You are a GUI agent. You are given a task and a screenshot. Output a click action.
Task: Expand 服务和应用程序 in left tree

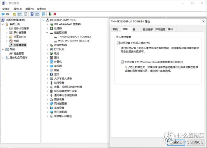(x=3, y=57)
